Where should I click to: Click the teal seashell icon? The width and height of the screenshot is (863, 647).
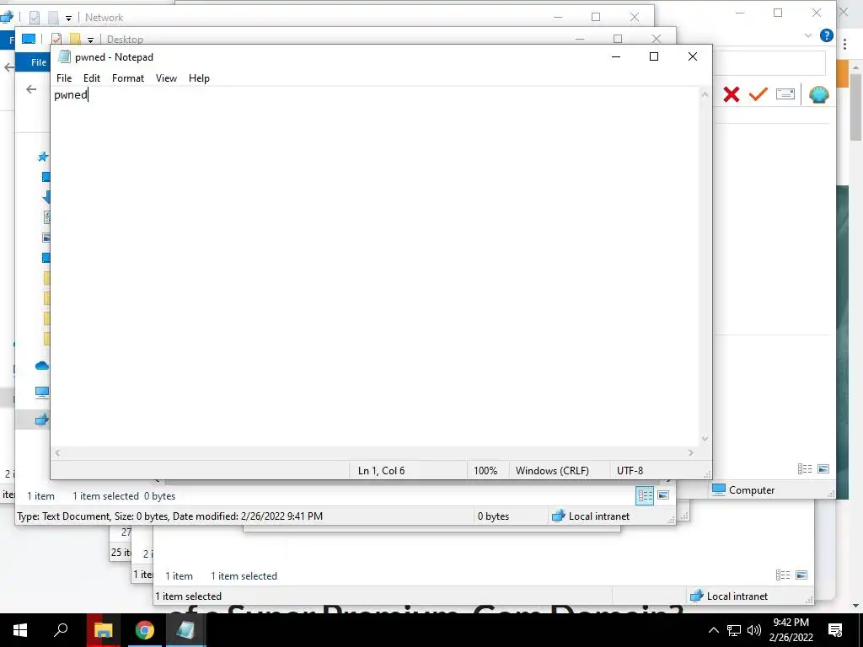point(819,94)
